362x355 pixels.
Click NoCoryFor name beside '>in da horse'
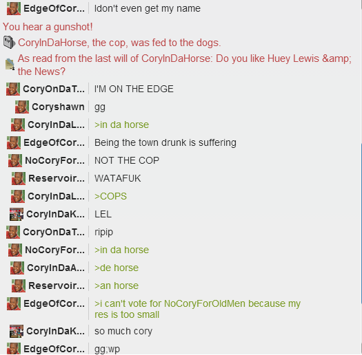[54, 250]
